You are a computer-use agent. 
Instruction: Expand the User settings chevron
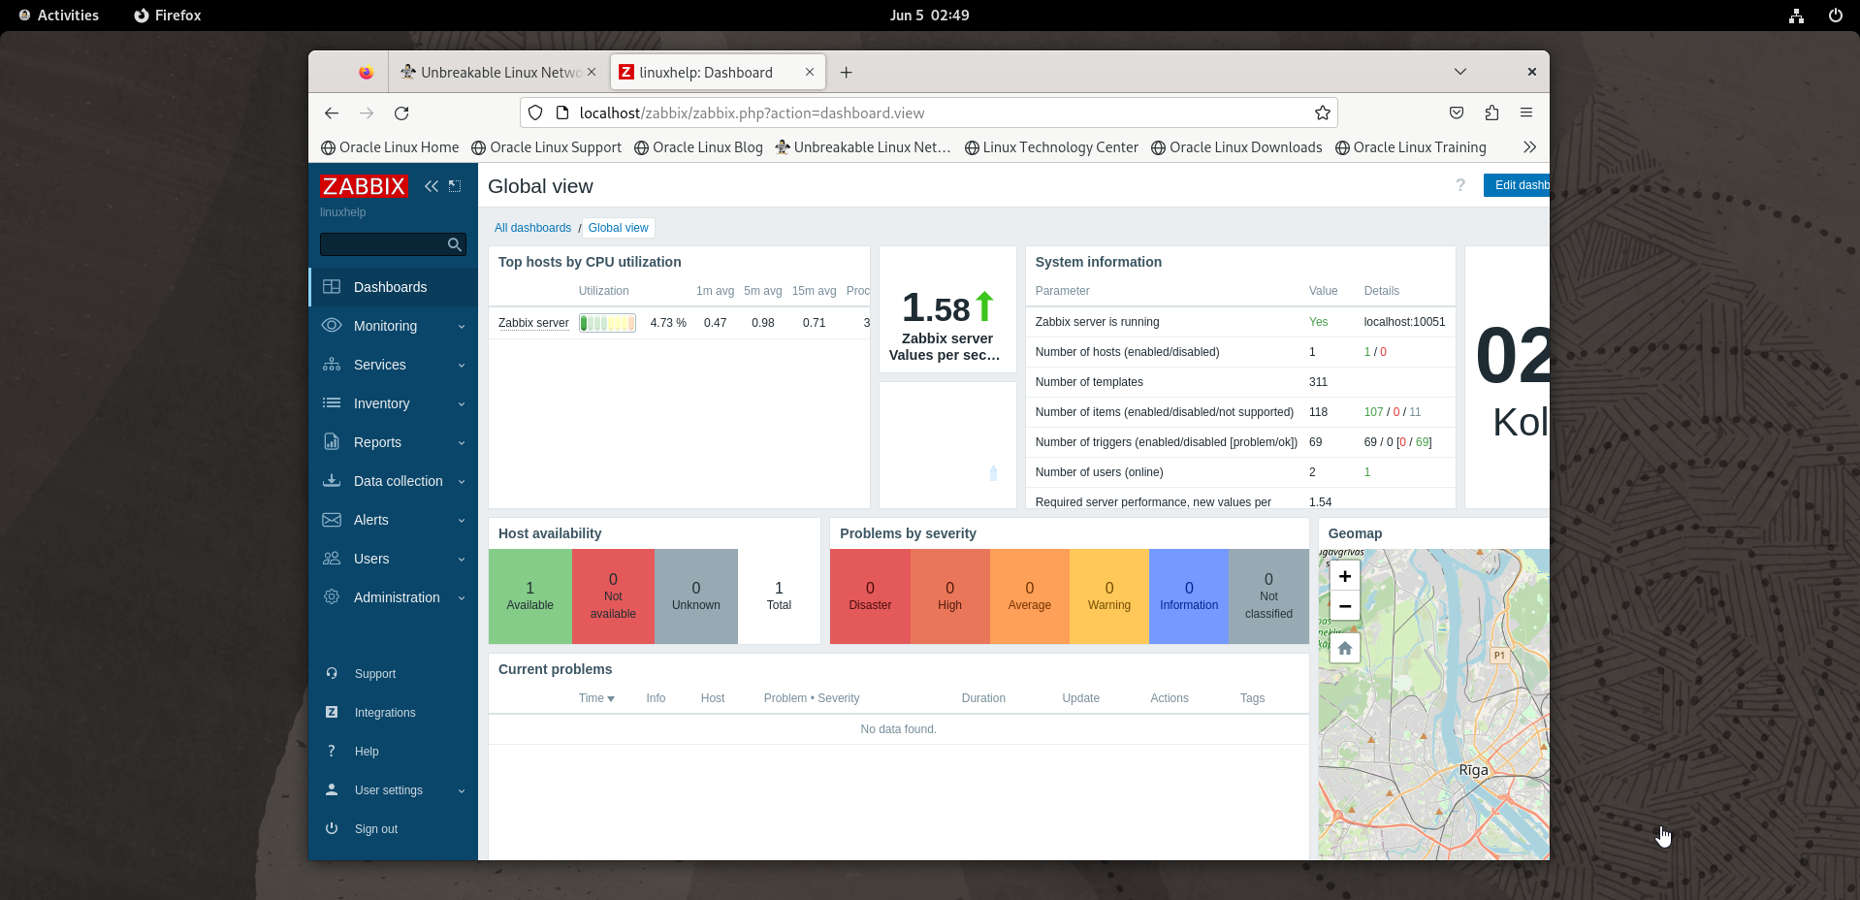point(462,791)
